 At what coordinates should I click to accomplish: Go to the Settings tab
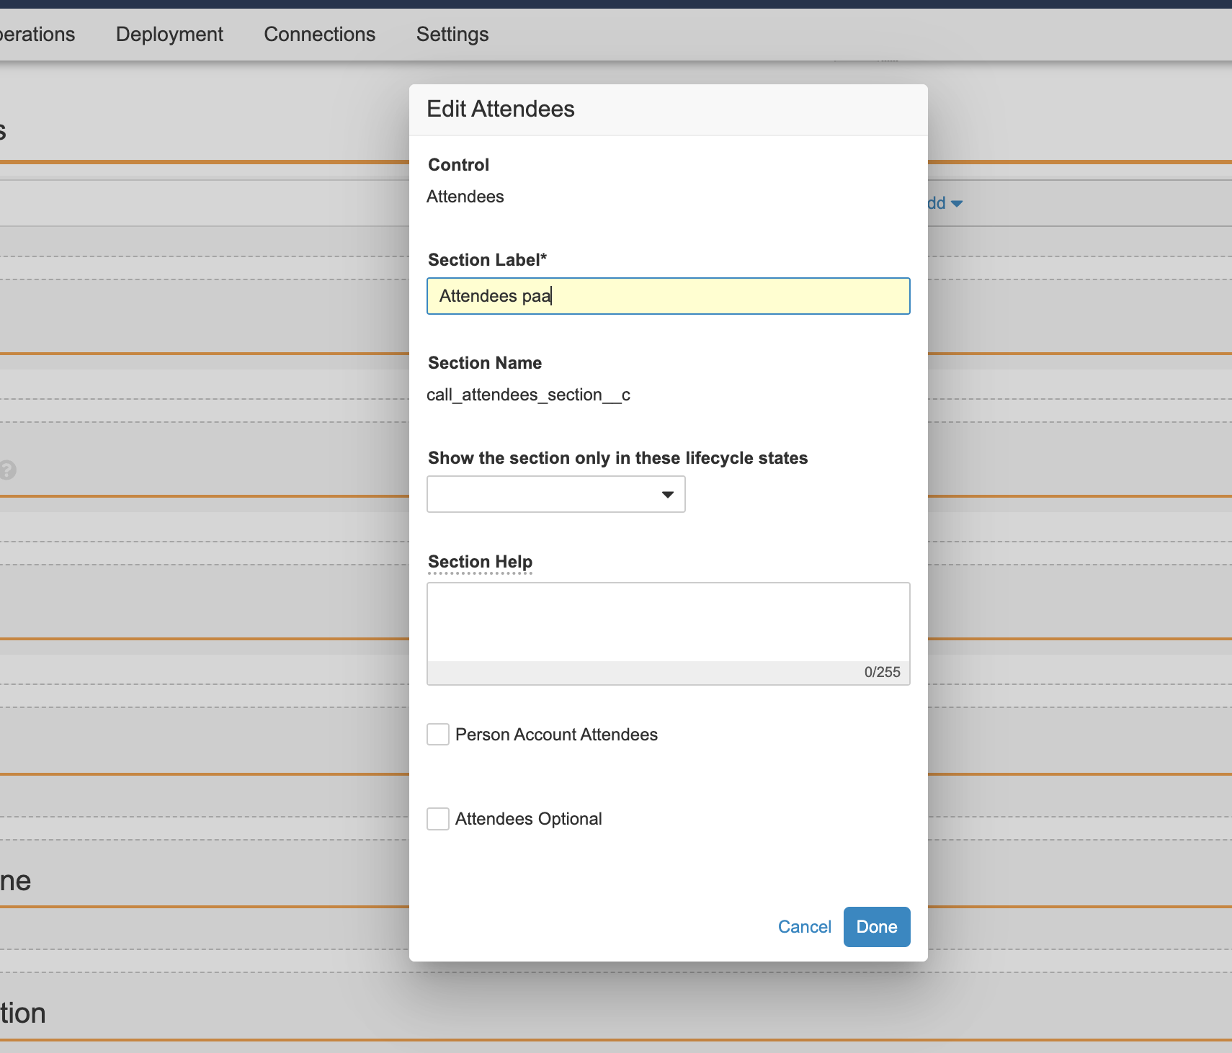[x=452, y=35]
